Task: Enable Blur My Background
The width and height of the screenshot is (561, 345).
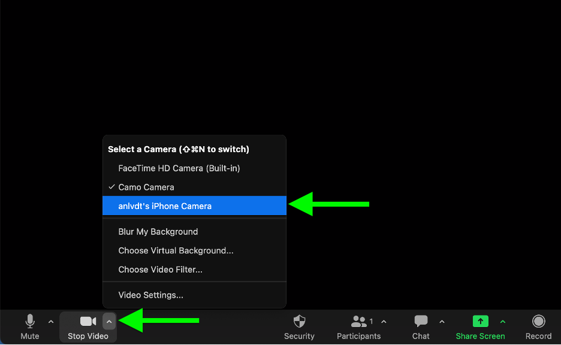Action: coord(194,232)
